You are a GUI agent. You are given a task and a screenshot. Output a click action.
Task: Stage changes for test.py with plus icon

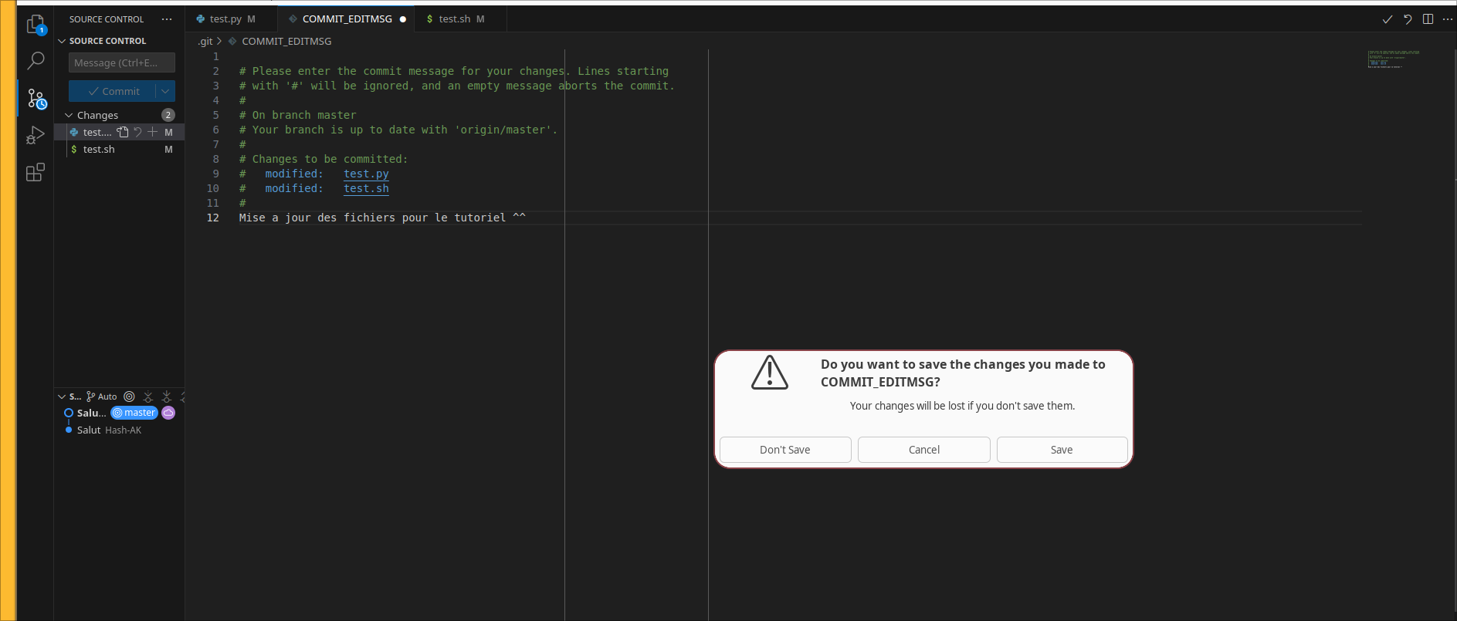[152, 132]
